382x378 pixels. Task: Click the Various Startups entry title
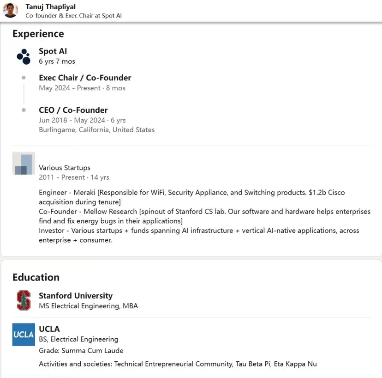(65, 168)
